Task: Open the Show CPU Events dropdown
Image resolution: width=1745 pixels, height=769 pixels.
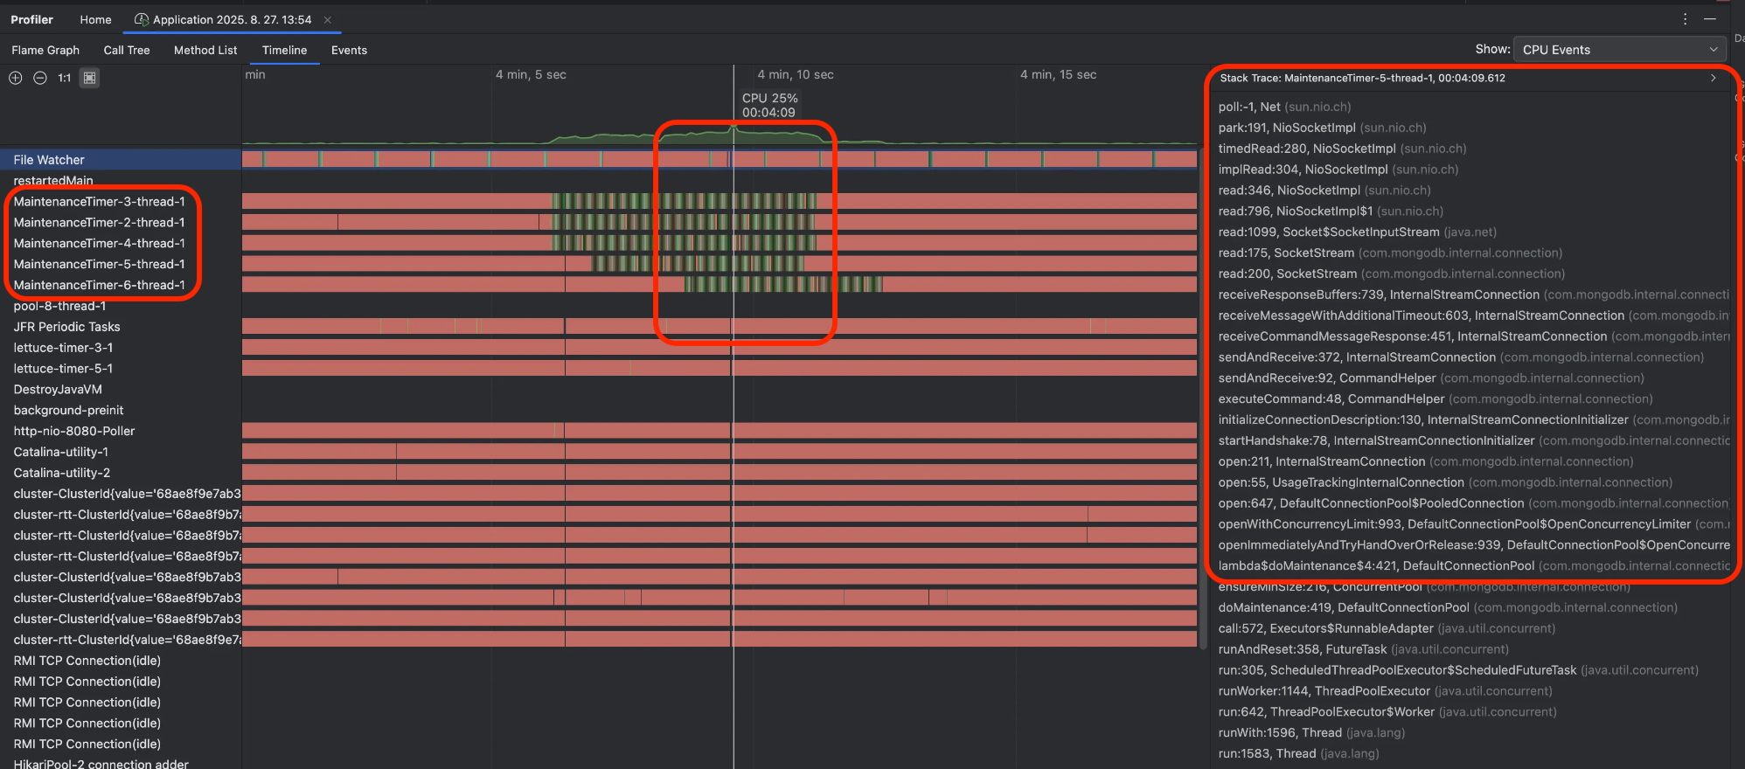Action: pos(1619,50)
